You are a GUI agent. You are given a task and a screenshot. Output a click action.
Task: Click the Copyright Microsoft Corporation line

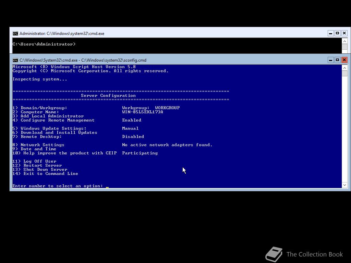click(90, 71)
